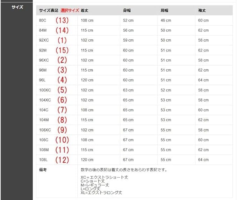Click the XC=エクストラショート丈 note line
The height and width of the screenshot is (200, 237).
[x=104, y=177]
